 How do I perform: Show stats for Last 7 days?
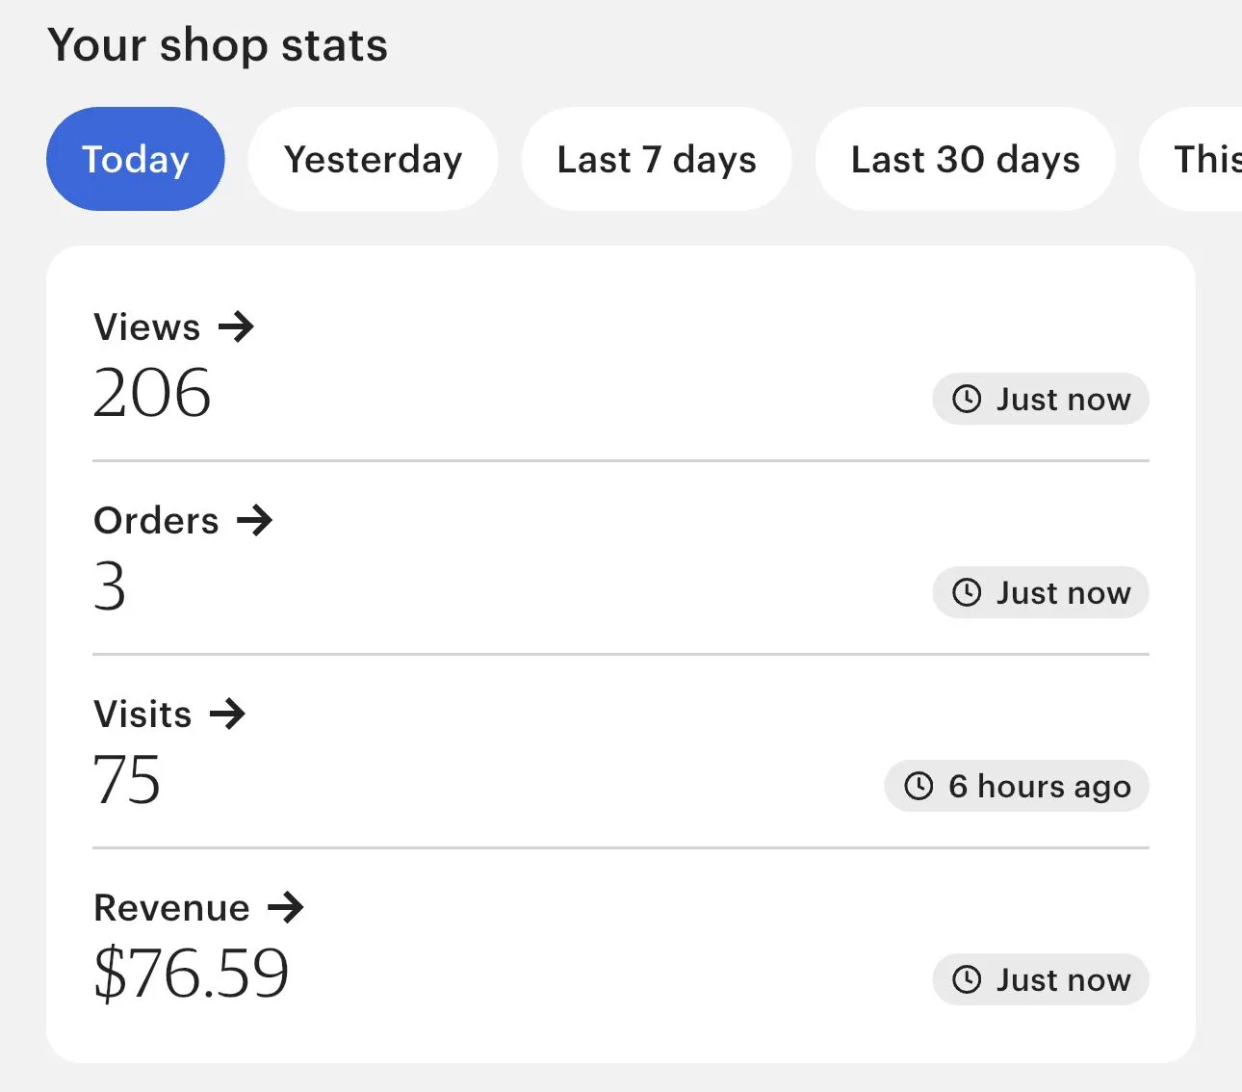(657, 159)
